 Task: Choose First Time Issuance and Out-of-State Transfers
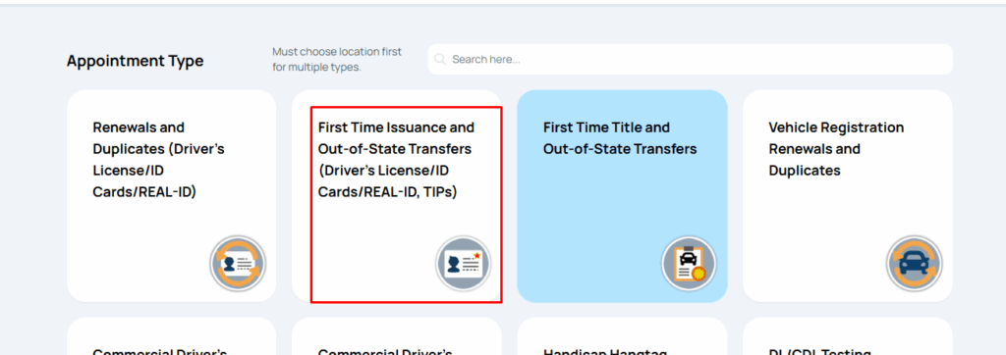[x=397, y=196]
